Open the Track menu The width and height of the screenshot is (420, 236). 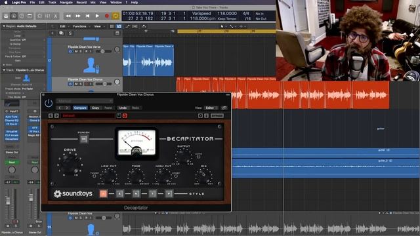(x=52, y=3)
